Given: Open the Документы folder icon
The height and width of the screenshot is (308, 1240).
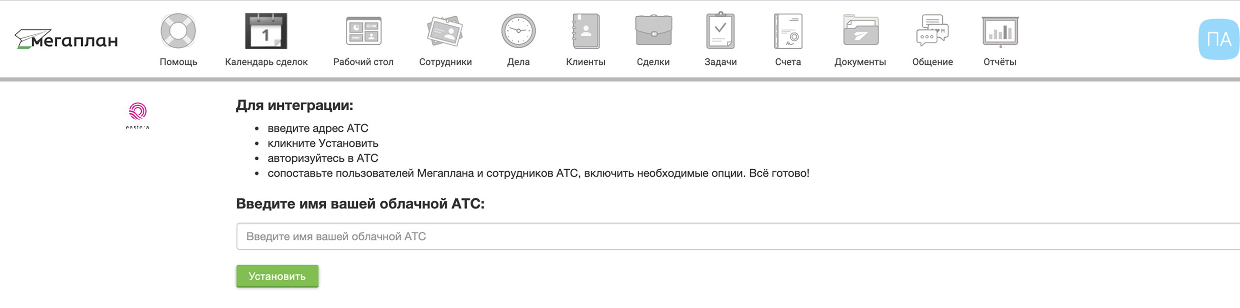Looking at the screenshot, I should [860, 31].
